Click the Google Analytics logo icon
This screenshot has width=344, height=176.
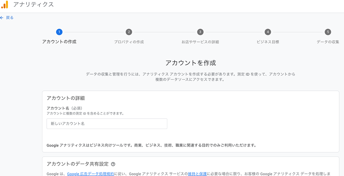click(x=5, y=5)
